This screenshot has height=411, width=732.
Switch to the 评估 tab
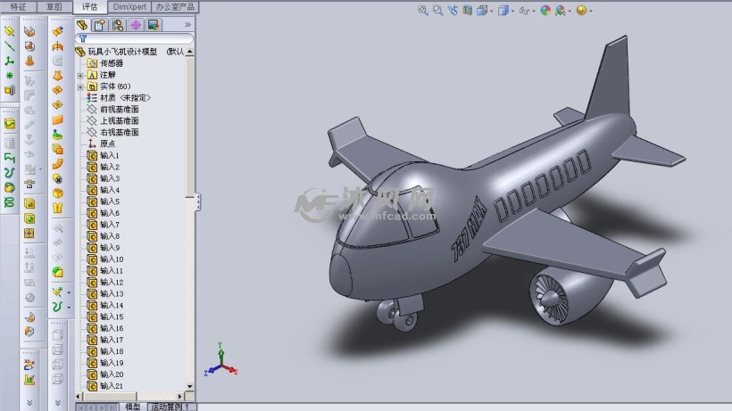pyautogui.click(x=89, y=6)
